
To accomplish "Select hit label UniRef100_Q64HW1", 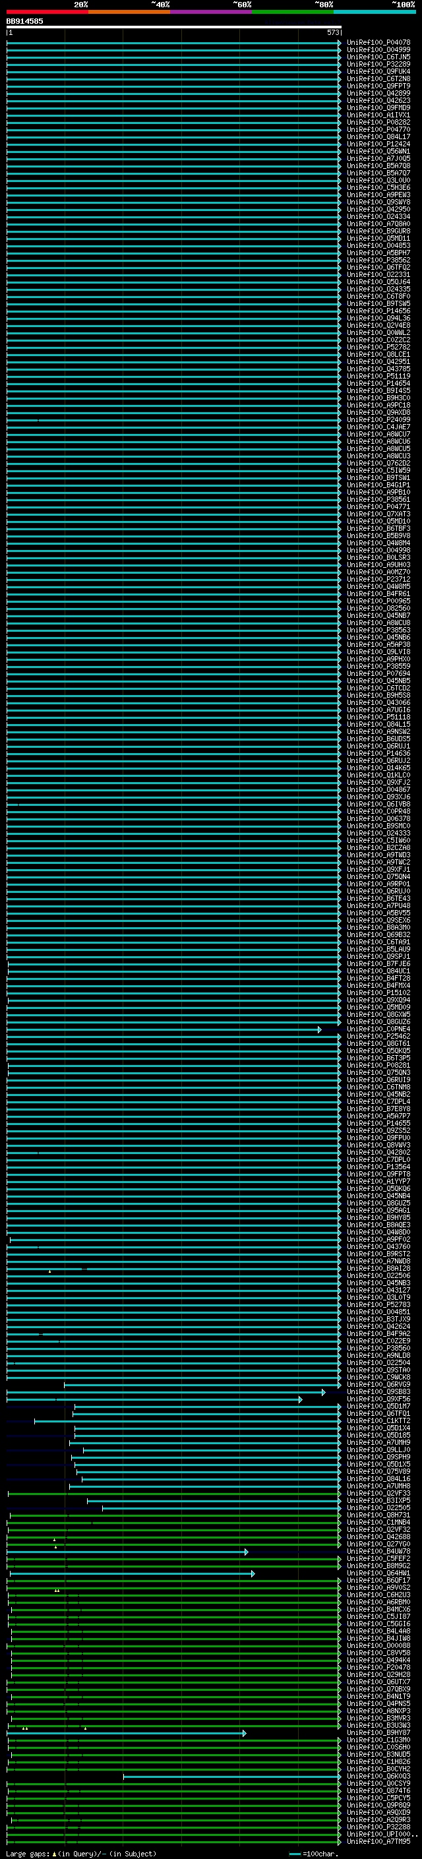I will [x=378, y=1573].
